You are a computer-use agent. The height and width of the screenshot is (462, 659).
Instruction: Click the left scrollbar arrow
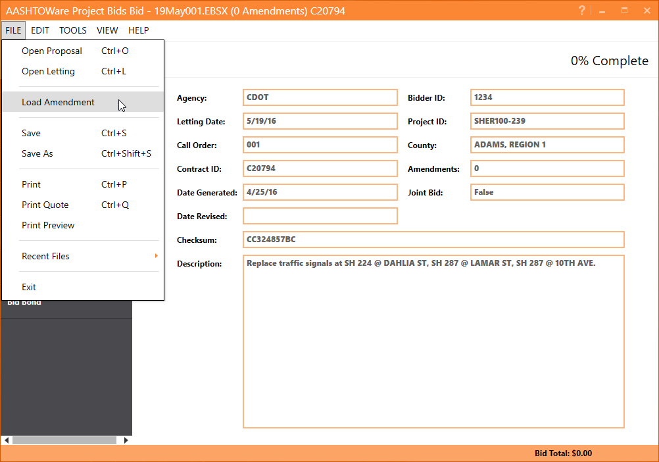coord(5,440)
